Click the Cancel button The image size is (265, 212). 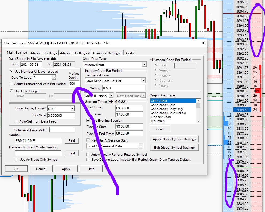pos(41,169)
